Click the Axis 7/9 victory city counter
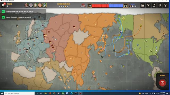 point(90,6)
